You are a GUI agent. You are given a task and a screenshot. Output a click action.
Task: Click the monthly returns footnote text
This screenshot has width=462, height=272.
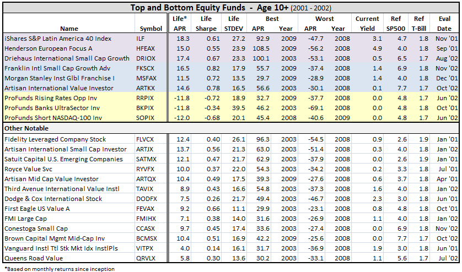[x=60, y=269]
